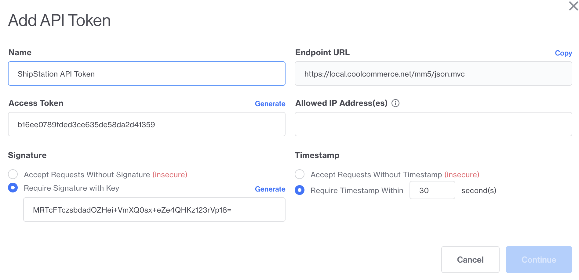Click the Require Signature with Key label
Screen dimensions: 579x280
pyautogui.click(x=71, y=188)
